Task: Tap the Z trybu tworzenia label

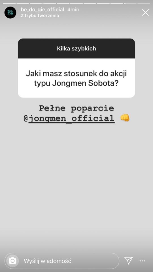Action: pyautogui.click(x=40, y=16)
